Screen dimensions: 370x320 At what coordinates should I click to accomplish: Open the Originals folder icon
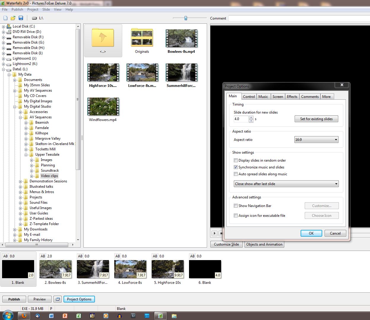coord(142,38)
